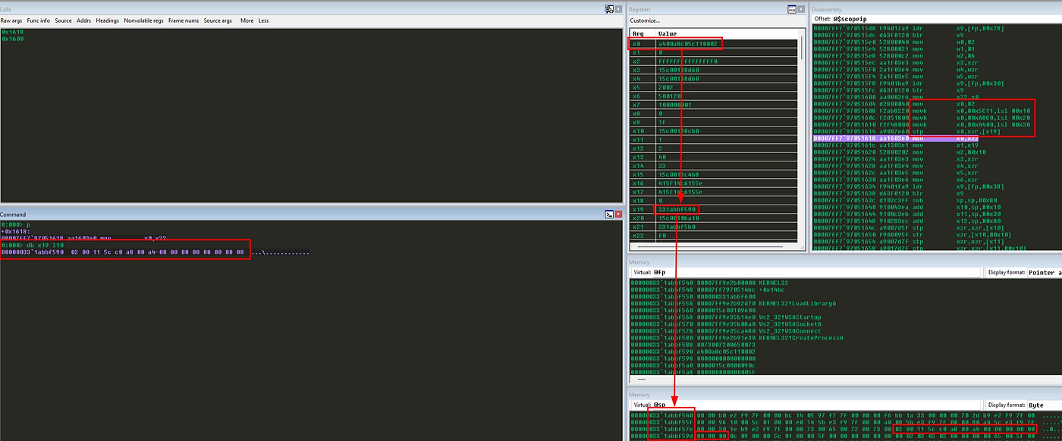The height and width of the screenshot is (441, 1062).
Task: Close the Registers panel
Action: 801,9
